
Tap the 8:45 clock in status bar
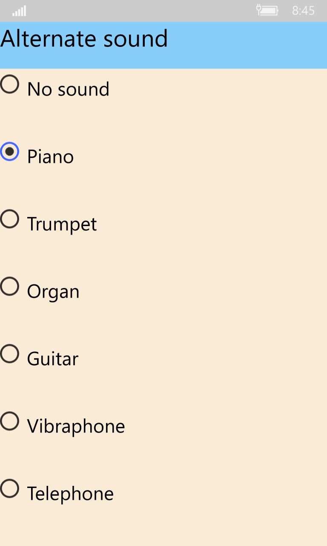point(303,11)
